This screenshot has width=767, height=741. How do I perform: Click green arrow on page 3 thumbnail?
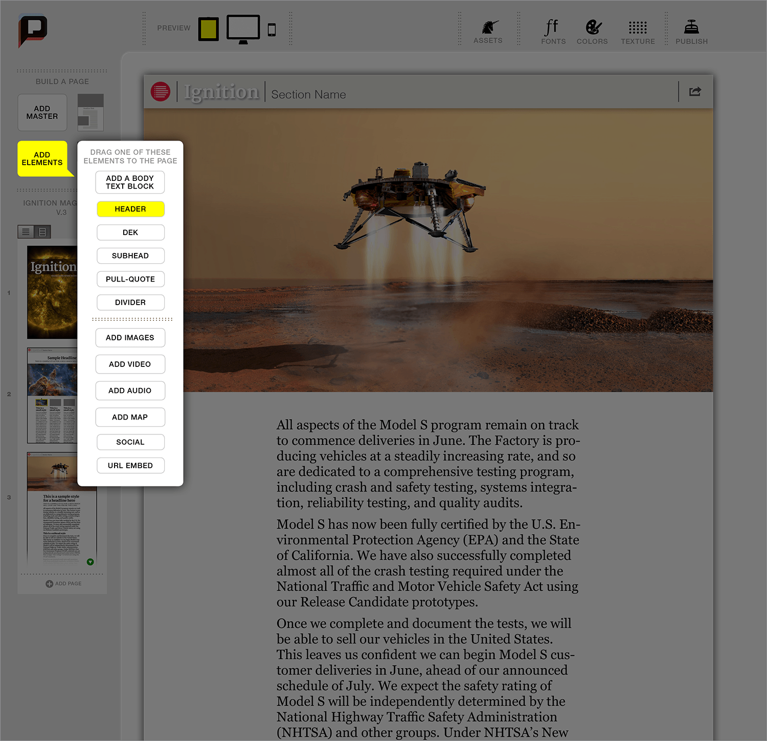(x=91, y=562)
